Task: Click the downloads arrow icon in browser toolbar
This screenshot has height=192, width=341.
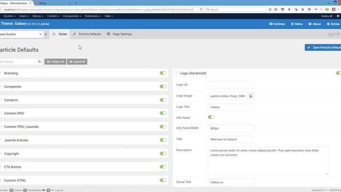Action: [x=289, y=10]
